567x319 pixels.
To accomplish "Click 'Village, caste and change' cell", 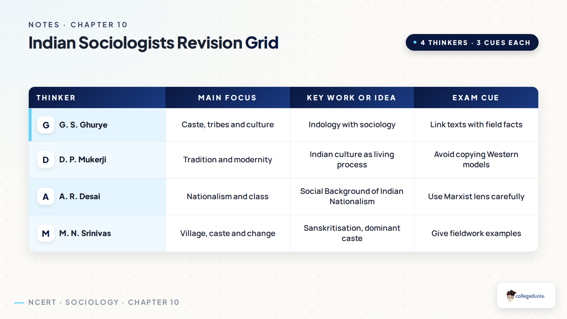I will point(228,234).
